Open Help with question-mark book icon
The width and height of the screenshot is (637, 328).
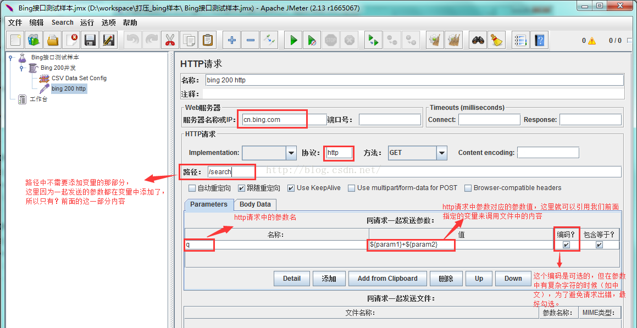(x=539, y=40)
